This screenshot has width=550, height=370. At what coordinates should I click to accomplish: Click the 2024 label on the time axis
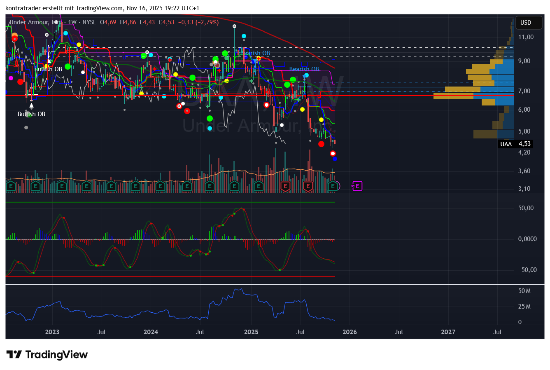click(x=151, y=332)
